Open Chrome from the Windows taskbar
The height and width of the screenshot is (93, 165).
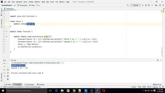point(74,91)
